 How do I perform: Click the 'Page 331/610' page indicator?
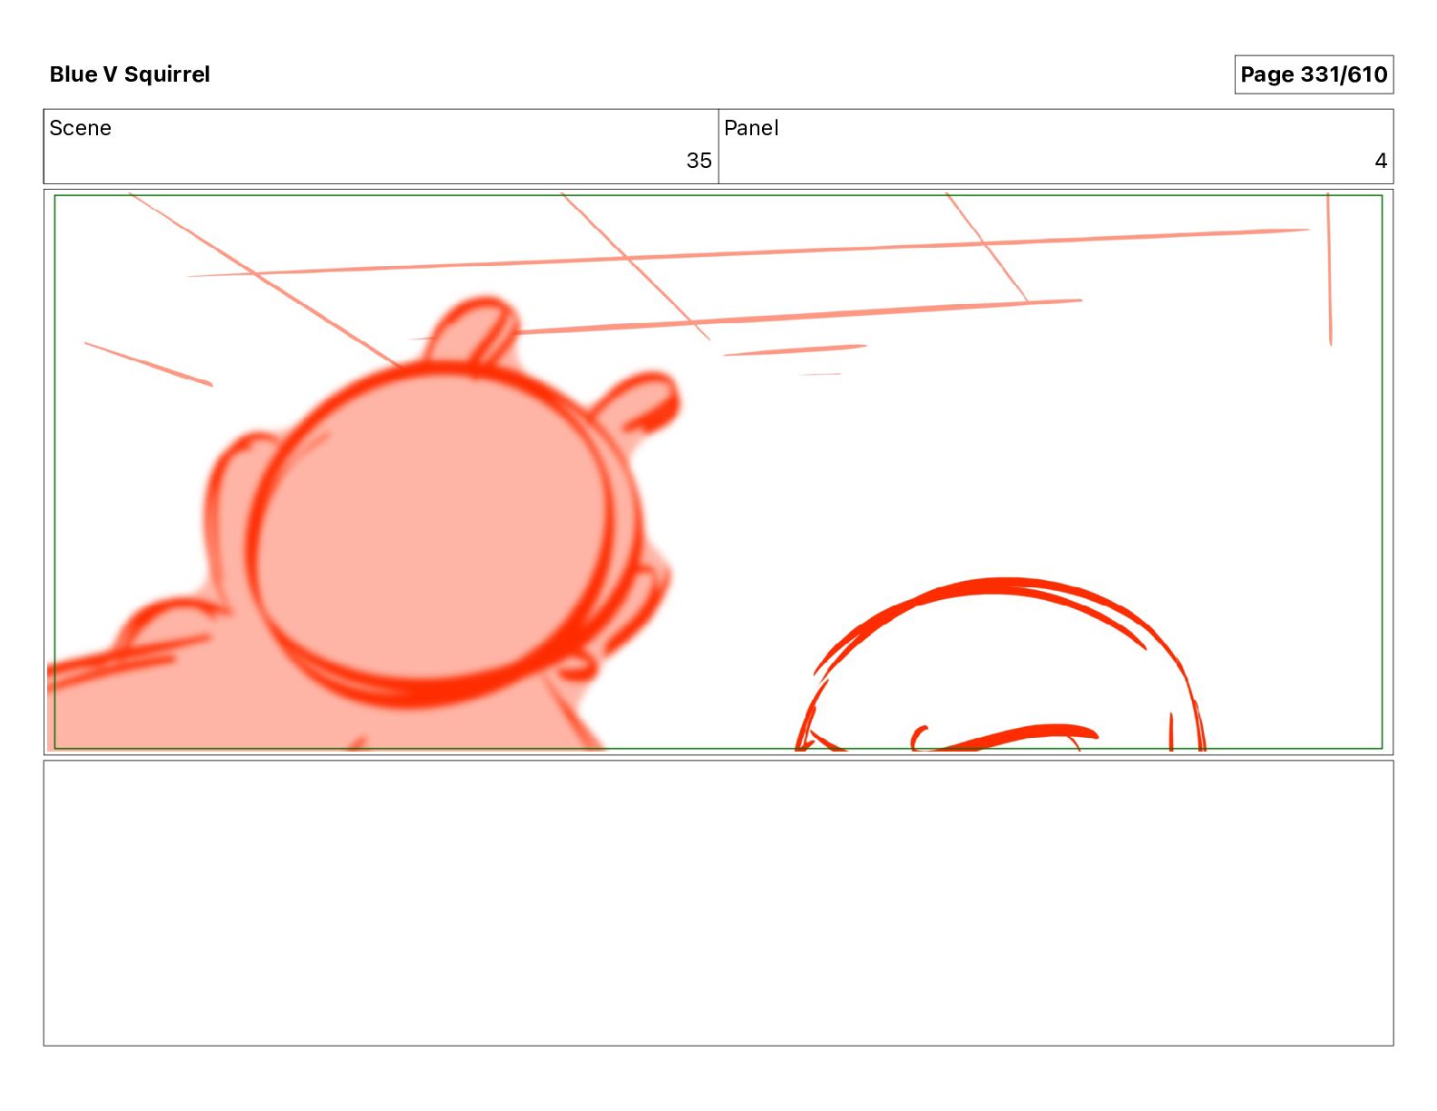click(1314, 74)
